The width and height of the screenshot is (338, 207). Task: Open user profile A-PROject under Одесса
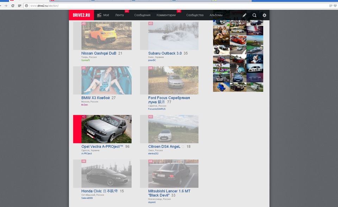pyautogui.click(x=87, y=153)
